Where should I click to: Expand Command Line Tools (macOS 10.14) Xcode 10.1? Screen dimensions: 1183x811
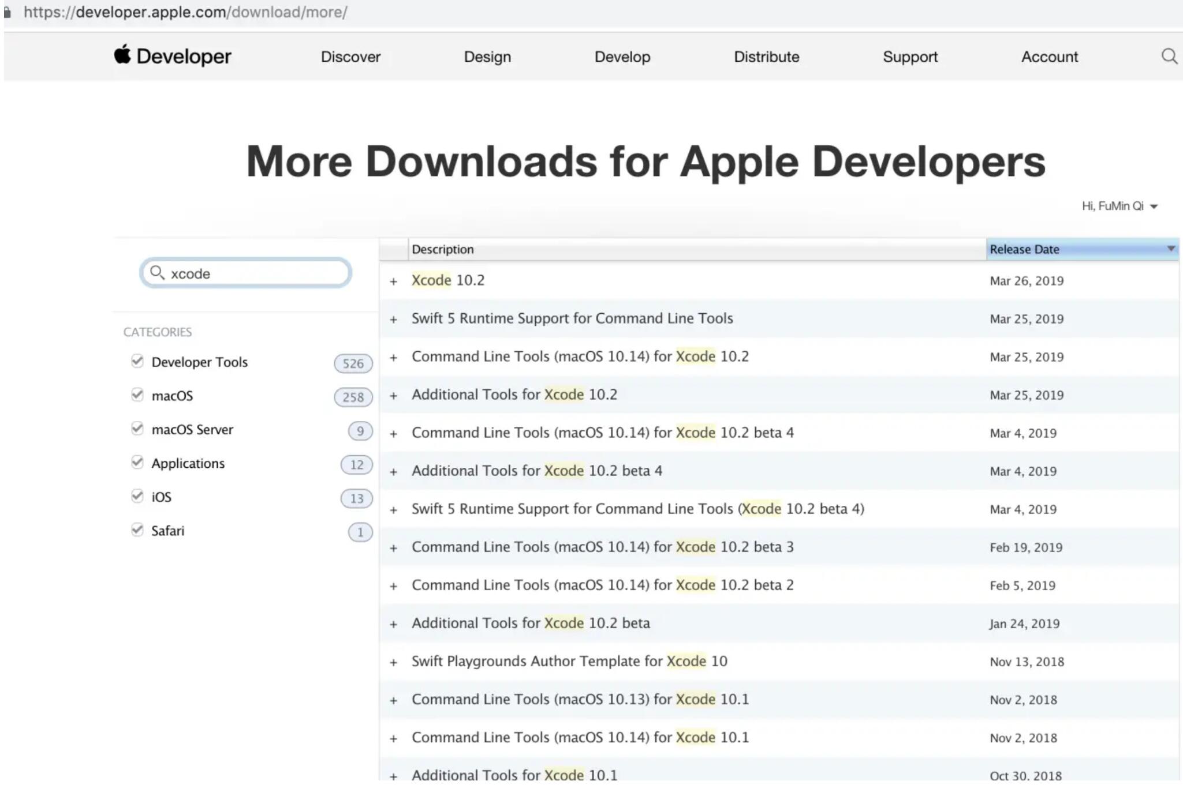pos(393,738)
